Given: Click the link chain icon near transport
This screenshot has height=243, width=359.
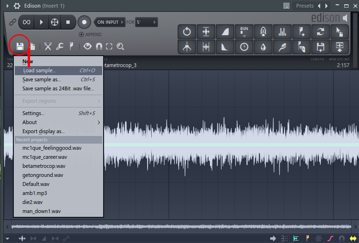Looking at the screenshot, I should (12, 22).
